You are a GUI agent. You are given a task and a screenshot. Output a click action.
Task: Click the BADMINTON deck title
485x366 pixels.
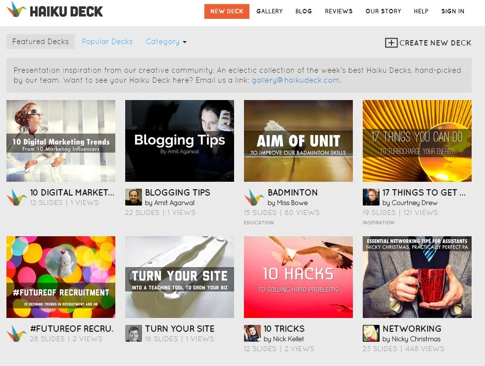[x=292, y=193]
